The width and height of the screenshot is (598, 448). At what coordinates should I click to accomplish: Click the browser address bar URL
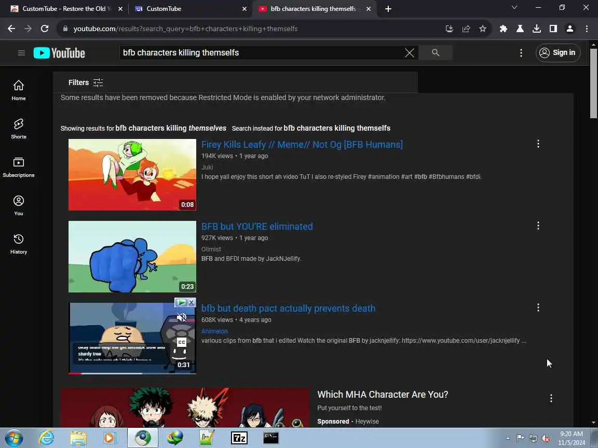pos(185,29)
